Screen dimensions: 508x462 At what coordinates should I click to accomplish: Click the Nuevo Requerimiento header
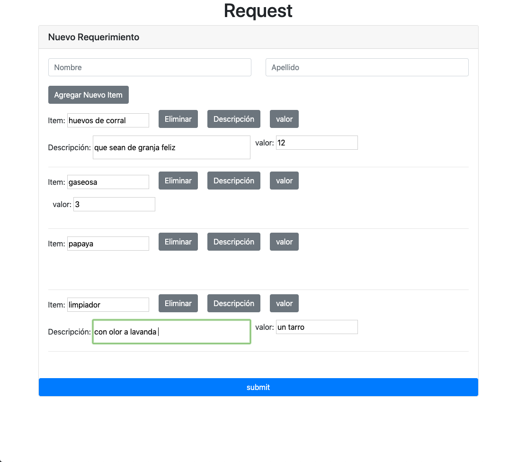(x=93, y=37)
